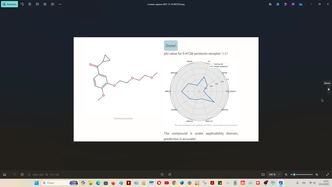Activate the text recognition scan icon

[x=170, y=175]
